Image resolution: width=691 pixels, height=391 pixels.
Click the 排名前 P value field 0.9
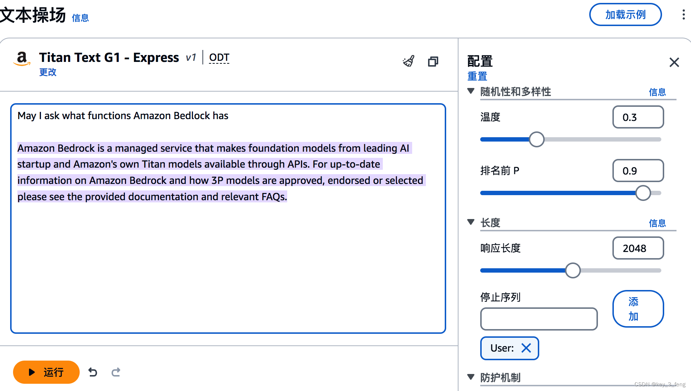coord(638,171)
